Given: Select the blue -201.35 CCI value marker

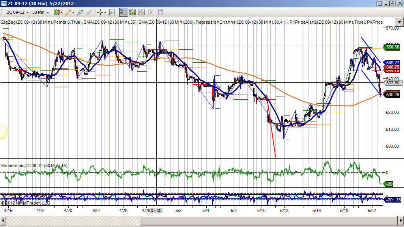Looking at the screenshot, I should pos(393,200).
